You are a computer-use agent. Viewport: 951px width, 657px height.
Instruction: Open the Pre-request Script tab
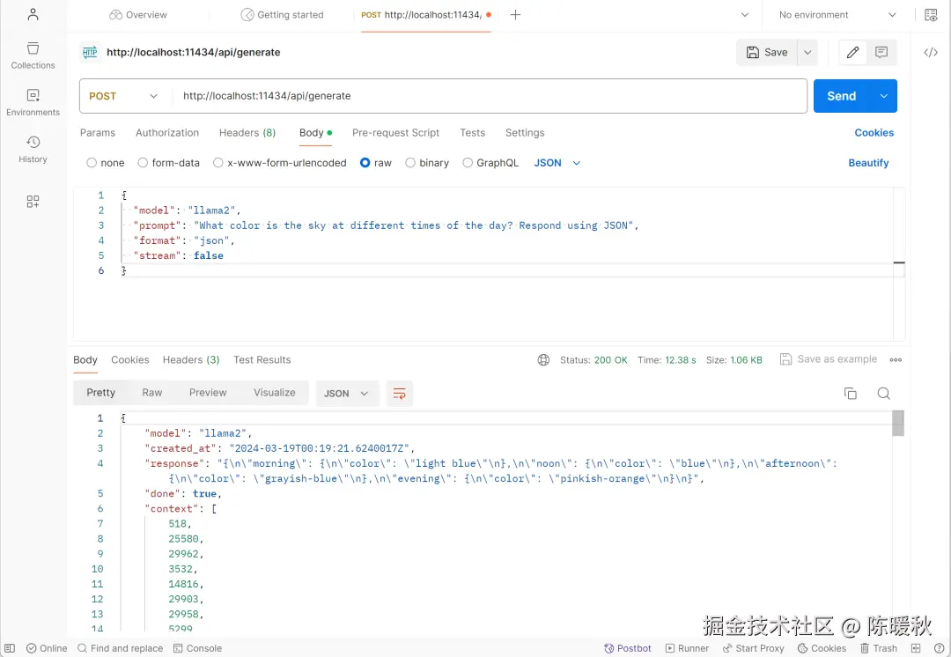tap(395, 132)
